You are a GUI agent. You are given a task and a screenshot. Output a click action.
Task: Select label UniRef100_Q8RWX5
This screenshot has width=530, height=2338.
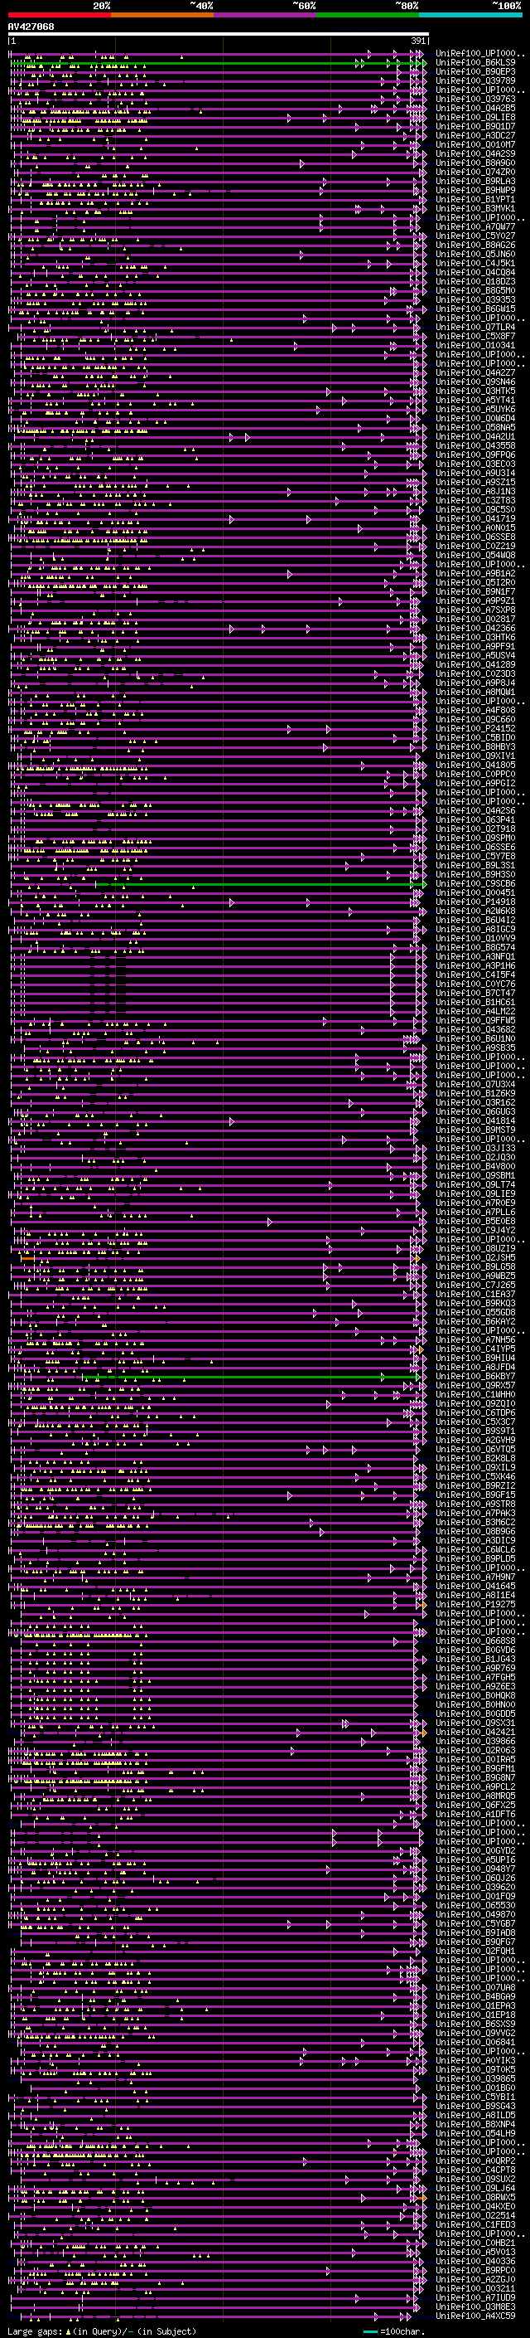pos(475,2197)
